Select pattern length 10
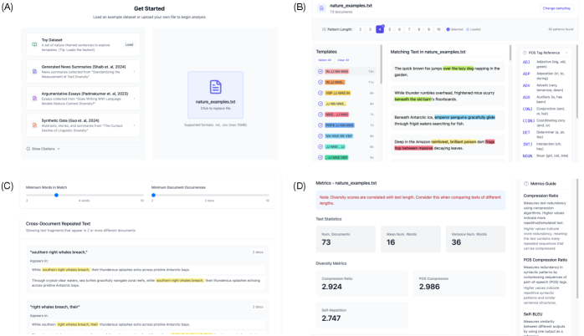Image resolution: width=584 pixels, height=336 pixels. point(438,29)
